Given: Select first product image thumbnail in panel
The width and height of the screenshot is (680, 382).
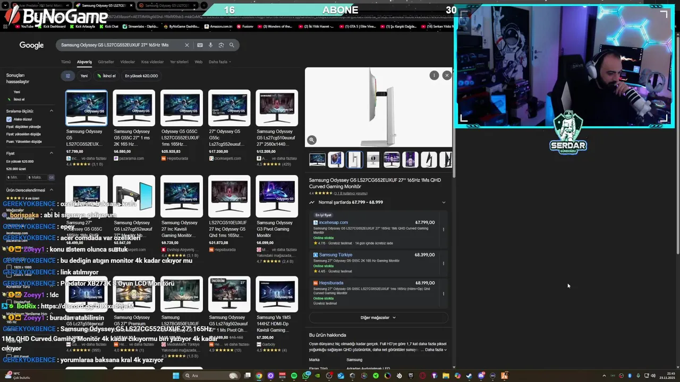Looking at the screenshot, I should pos(317,159).
